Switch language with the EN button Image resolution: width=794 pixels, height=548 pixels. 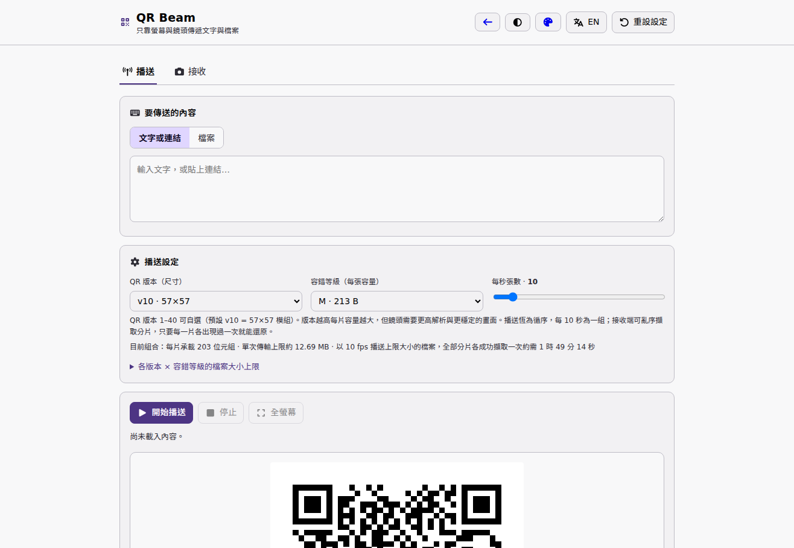(586, 22)
